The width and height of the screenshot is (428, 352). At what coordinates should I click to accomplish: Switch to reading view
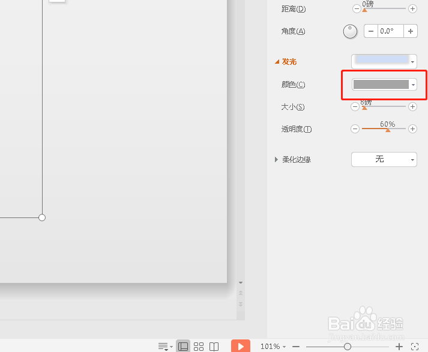tap(214, 347)
